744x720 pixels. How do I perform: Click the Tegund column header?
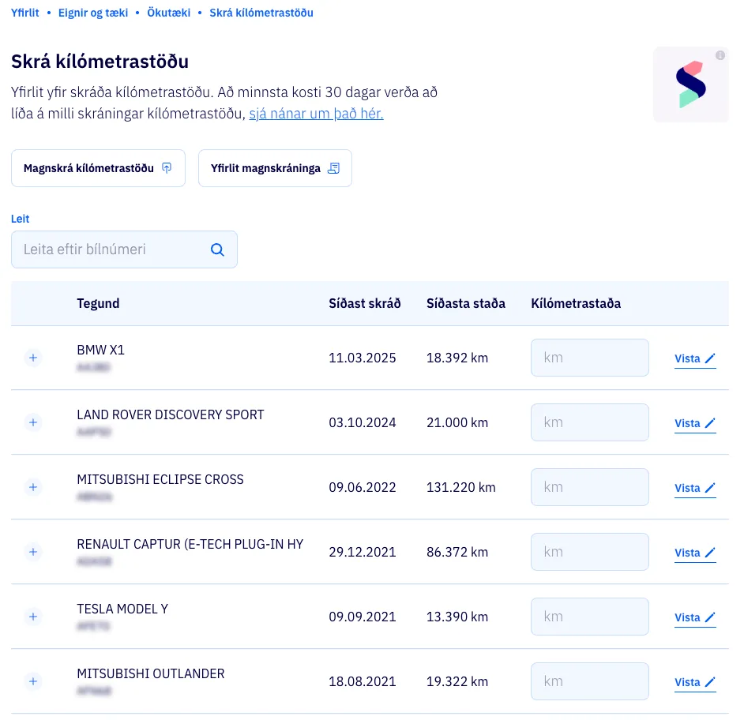point(98,304)
